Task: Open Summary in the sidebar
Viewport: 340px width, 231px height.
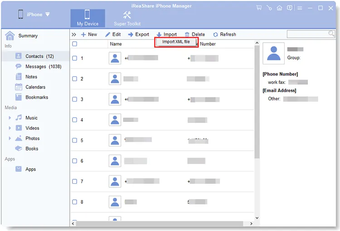Action: [x=28, y=35]
